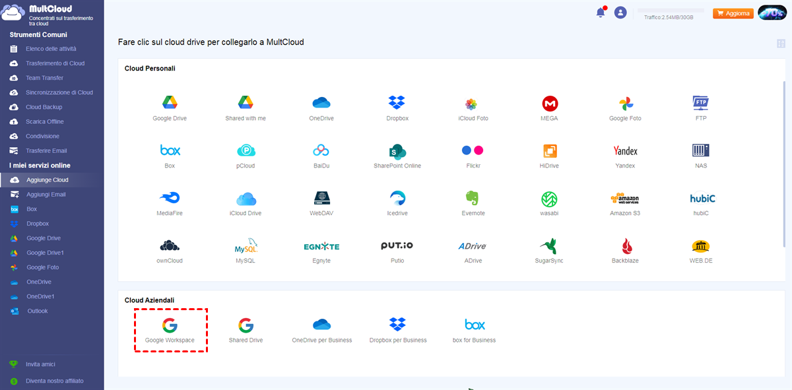Screen dimensions: 792x390
Task: Open the user account avatar
Action: click(x=620, y=12)
